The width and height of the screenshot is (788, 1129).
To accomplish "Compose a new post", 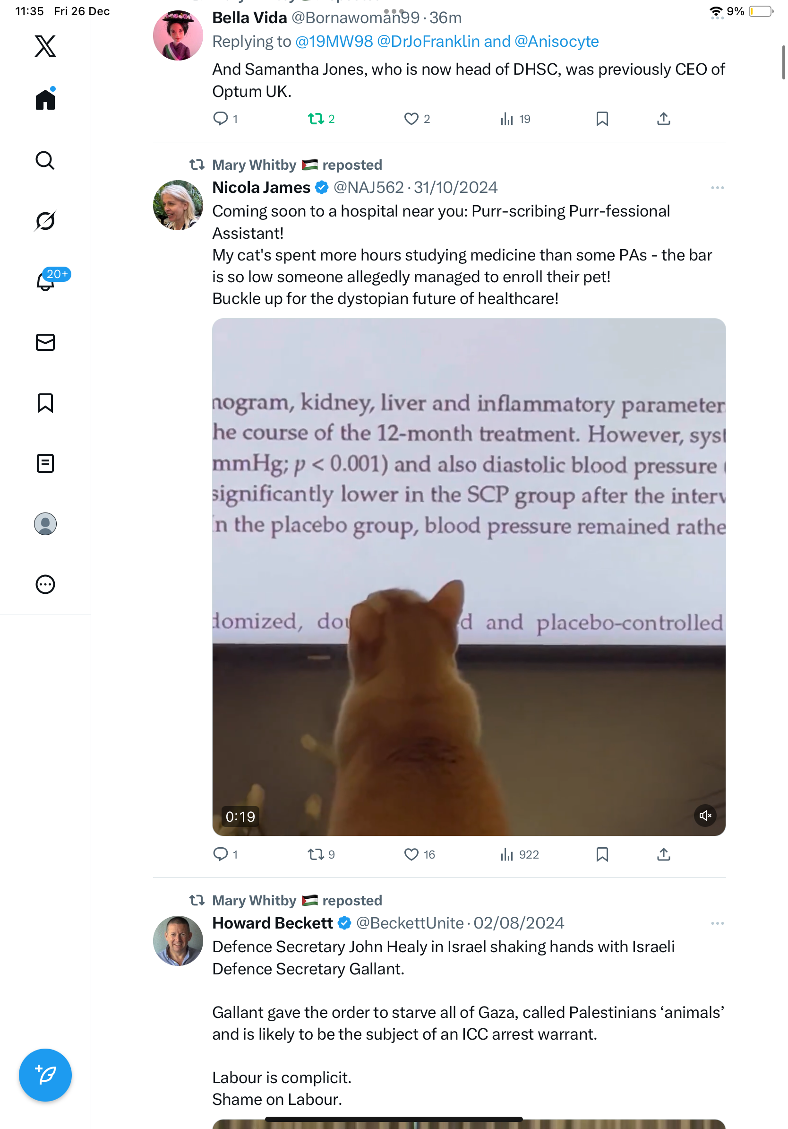I will 45,1075.
